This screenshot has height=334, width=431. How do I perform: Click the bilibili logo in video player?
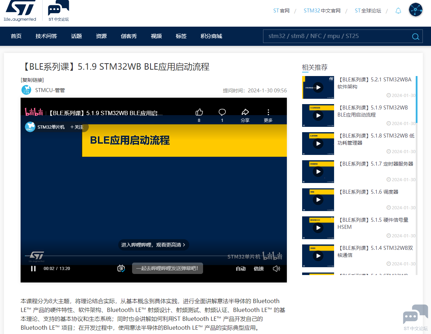pos(34,112)
